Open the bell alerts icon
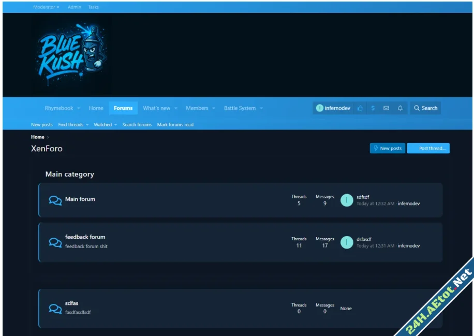This screenshot has width=474, height=336. [400, 108]
